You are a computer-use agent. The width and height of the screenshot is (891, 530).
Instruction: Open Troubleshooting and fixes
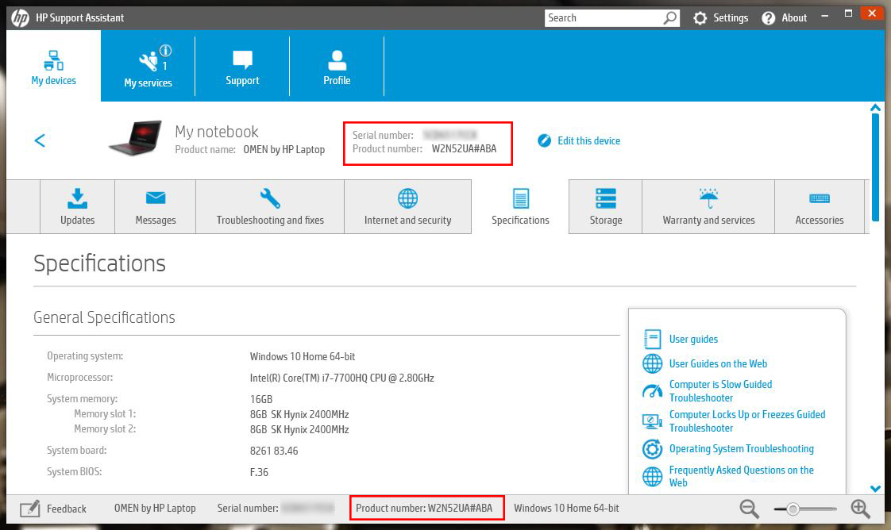[269, 206]
